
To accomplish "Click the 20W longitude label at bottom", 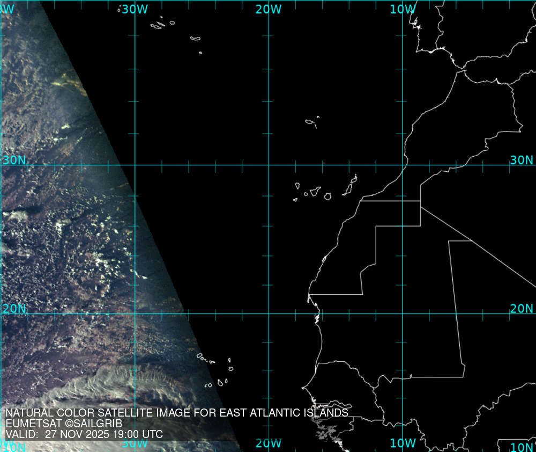I will (269, 443).
